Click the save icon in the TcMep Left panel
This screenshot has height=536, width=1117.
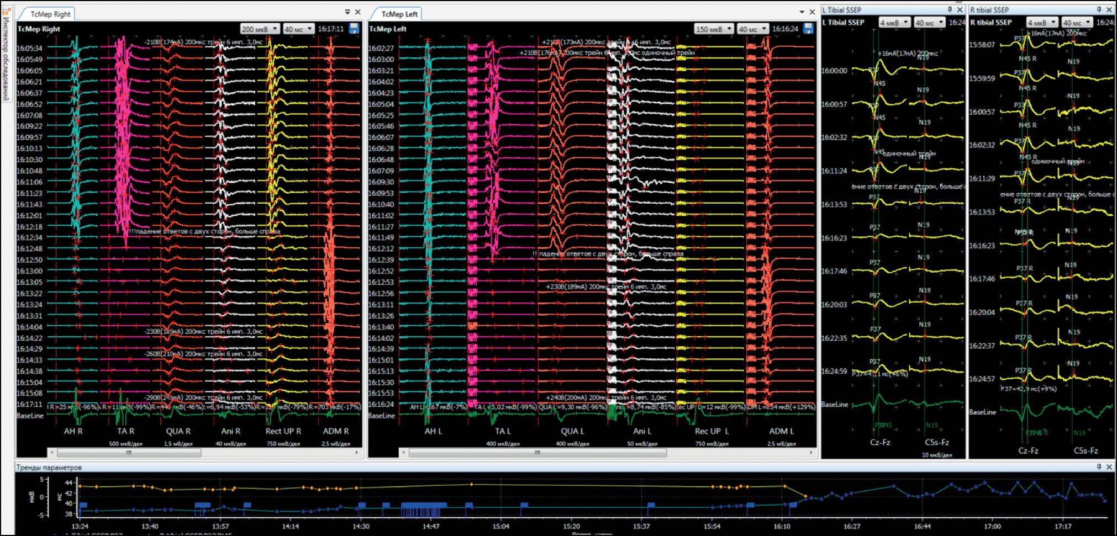(808, 29)
